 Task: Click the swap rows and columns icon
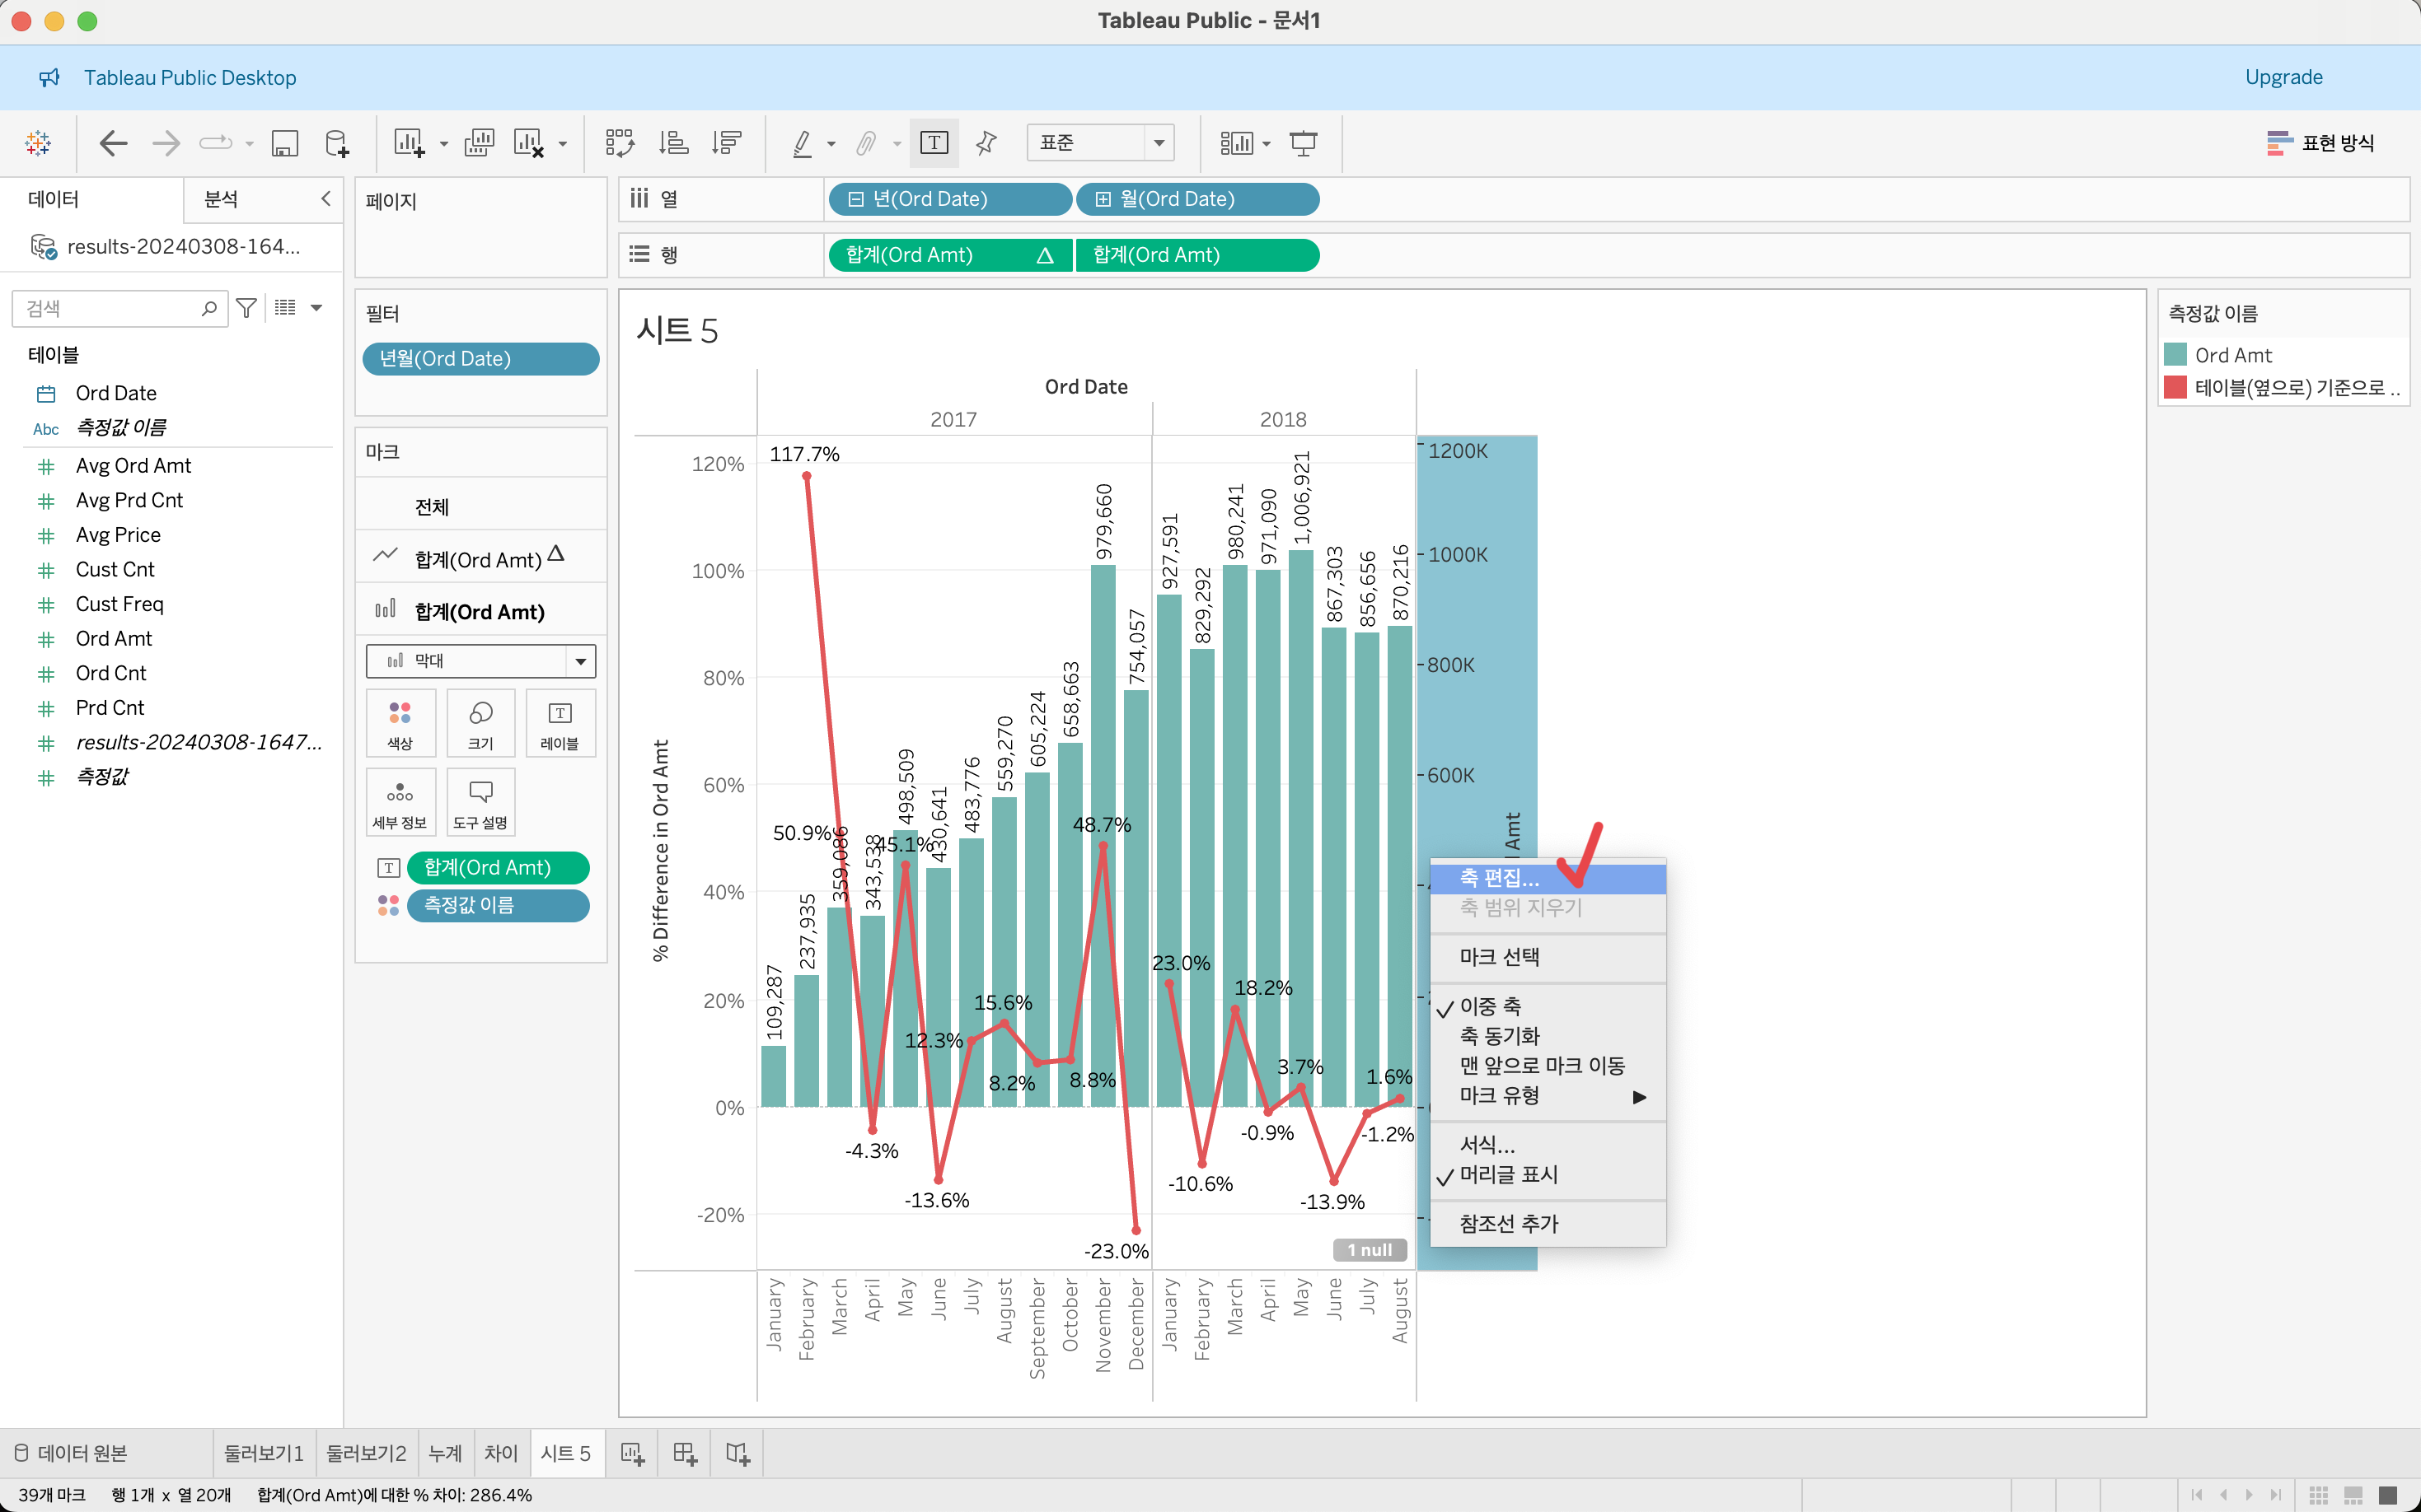[619, 143]
